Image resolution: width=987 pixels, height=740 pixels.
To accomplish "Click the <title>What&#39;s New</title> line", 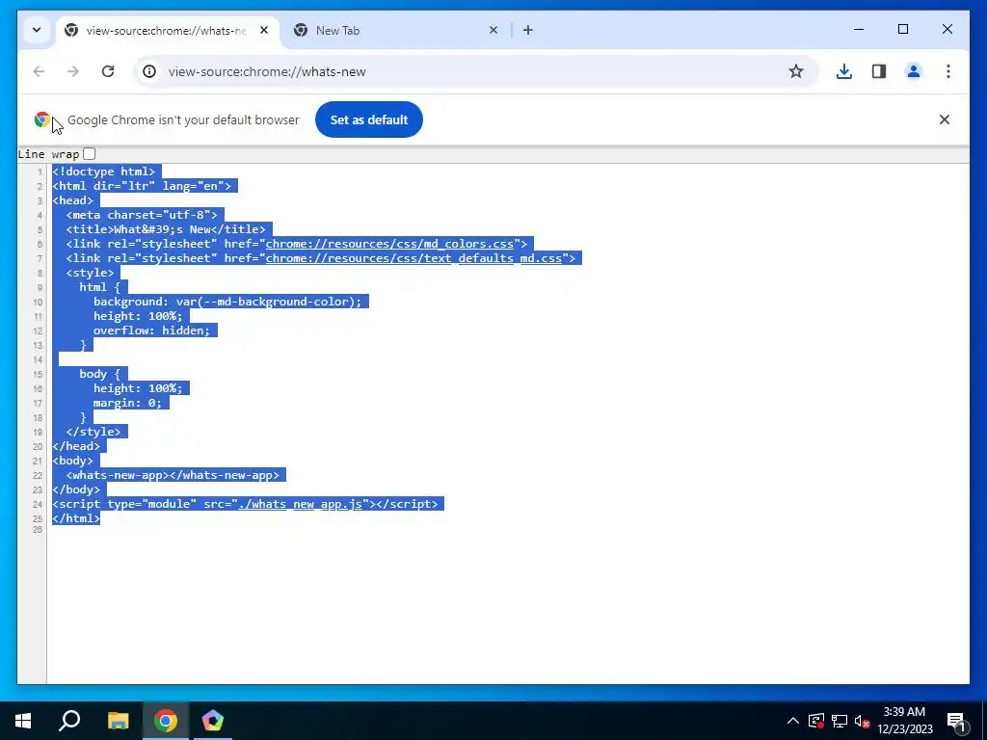I will tap(166, 229).
